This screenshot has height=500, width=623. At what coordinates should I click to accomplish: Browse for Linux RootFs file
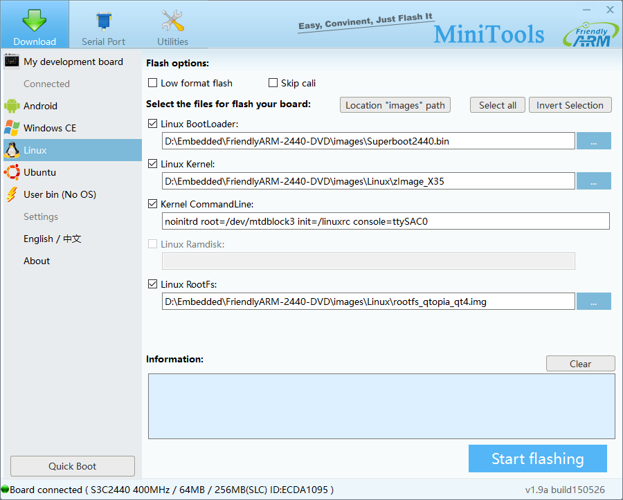(594, 302)
